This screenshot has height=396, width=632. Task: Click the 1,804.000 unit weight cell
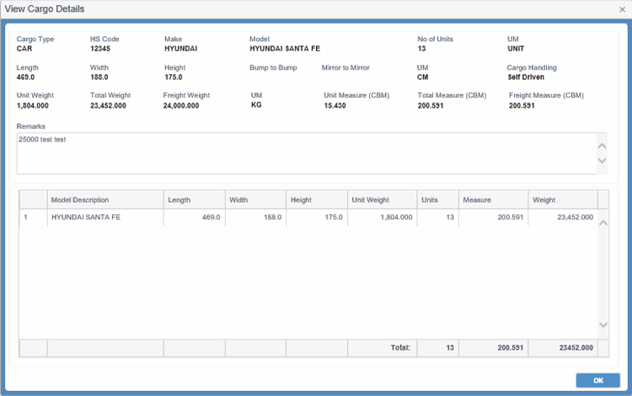pos(382,217)
